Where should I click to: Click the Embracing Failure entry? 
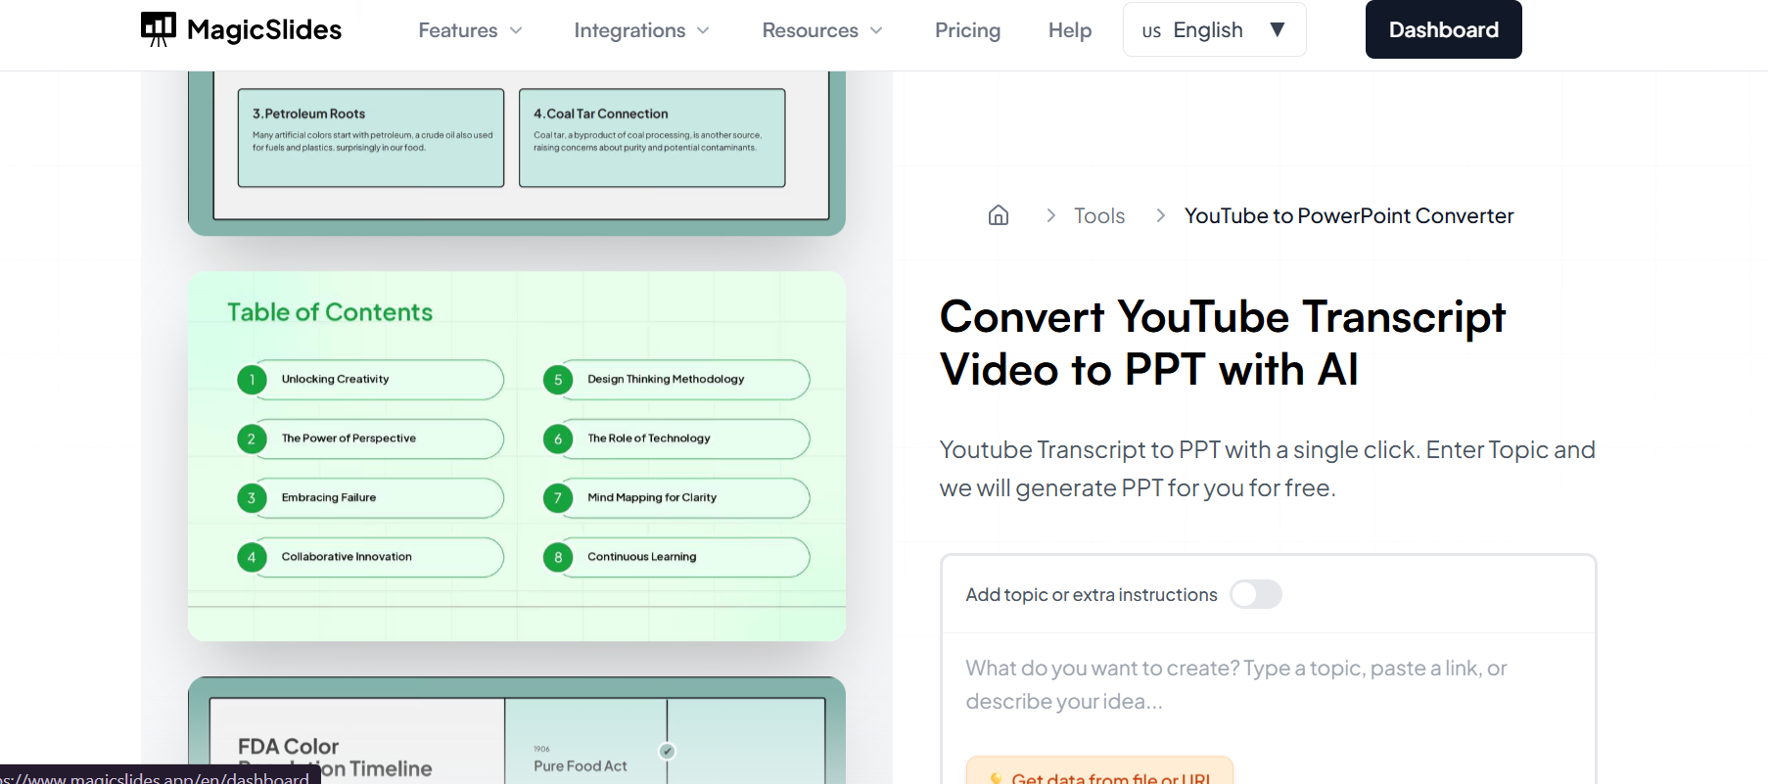[x=371, y=498]
